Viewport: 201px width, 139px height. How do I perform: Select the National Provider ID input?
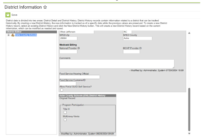click(x=68, y=51)
